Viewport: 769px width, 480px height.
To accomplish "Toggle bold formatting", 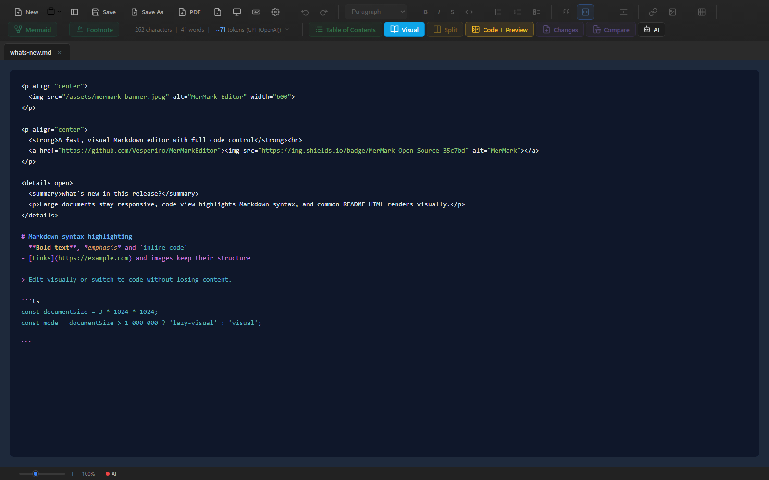I will tap(425, 12).
